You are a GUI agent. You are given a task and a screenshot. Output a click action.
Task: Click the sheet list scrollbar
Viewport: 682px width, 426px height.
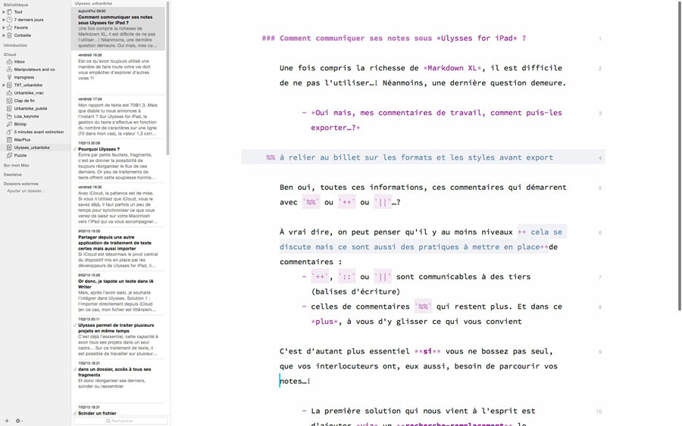click(167, 78)
